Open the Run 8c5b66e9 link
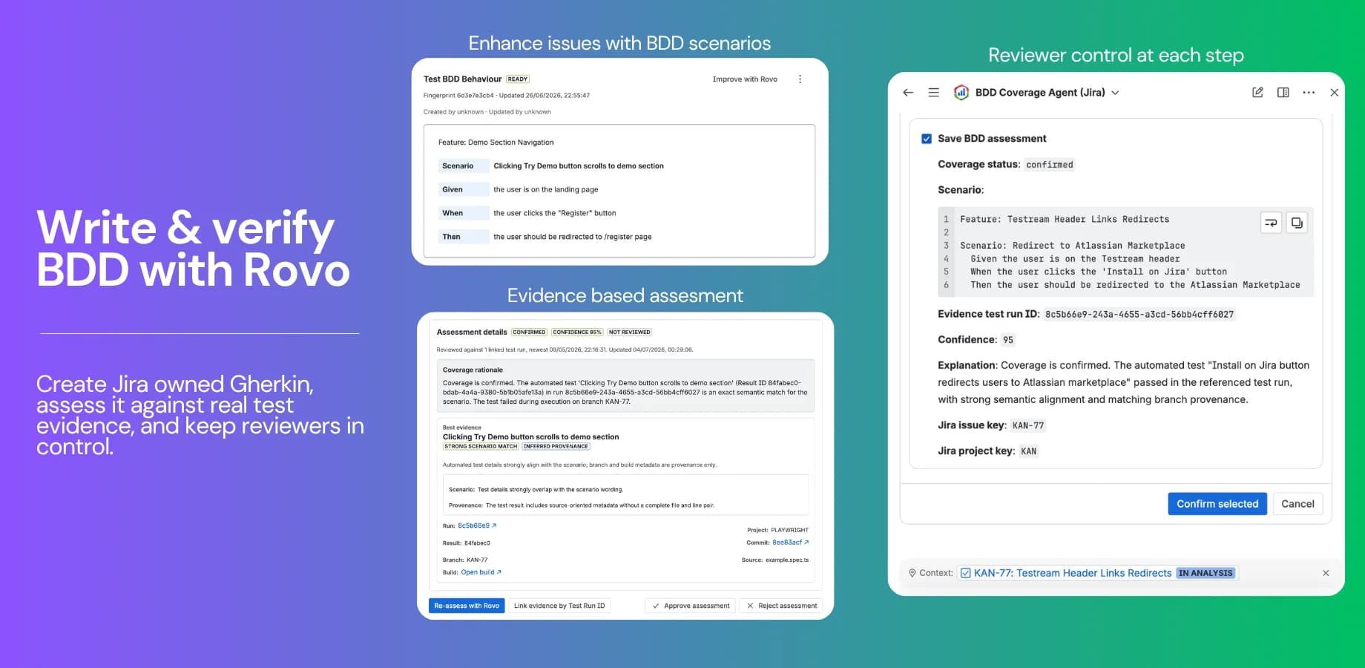 pos(477,525)
